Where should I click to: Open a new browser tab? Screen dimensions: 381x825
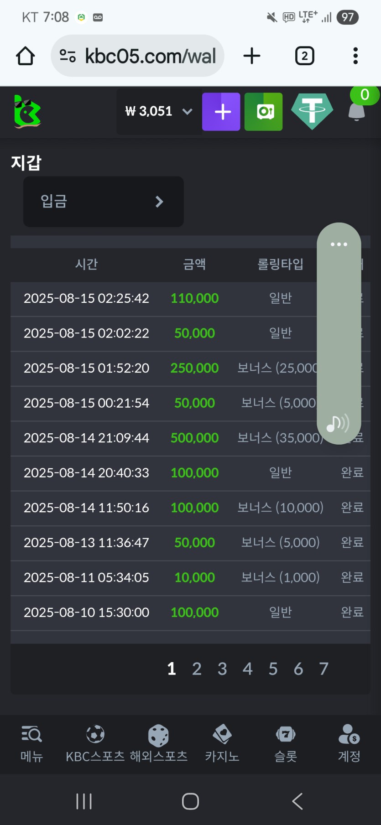[251, 56]
